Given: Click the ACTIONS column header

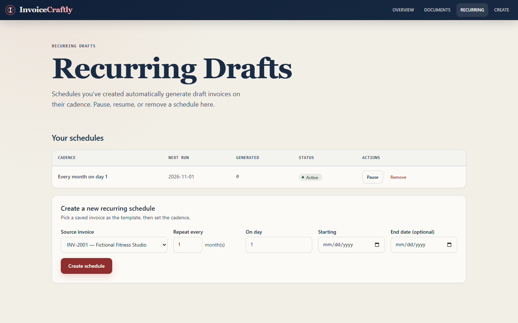Looking at the screenshot, I should point(371,158).
